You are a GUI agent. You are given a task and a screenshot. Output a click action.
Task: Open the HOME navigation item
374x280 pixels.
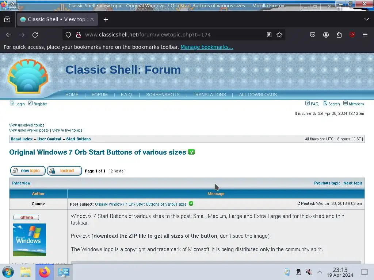pos(72,95)
